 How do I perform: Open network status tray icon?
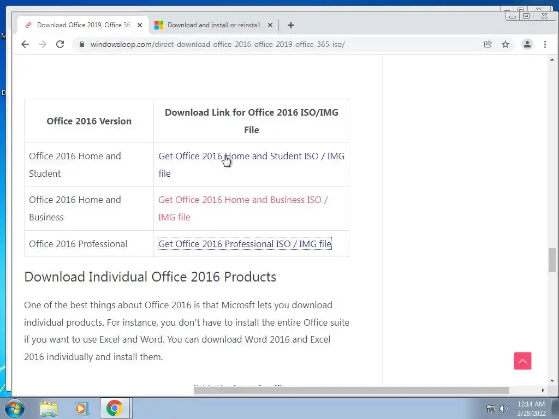click(x=491, y=409)
